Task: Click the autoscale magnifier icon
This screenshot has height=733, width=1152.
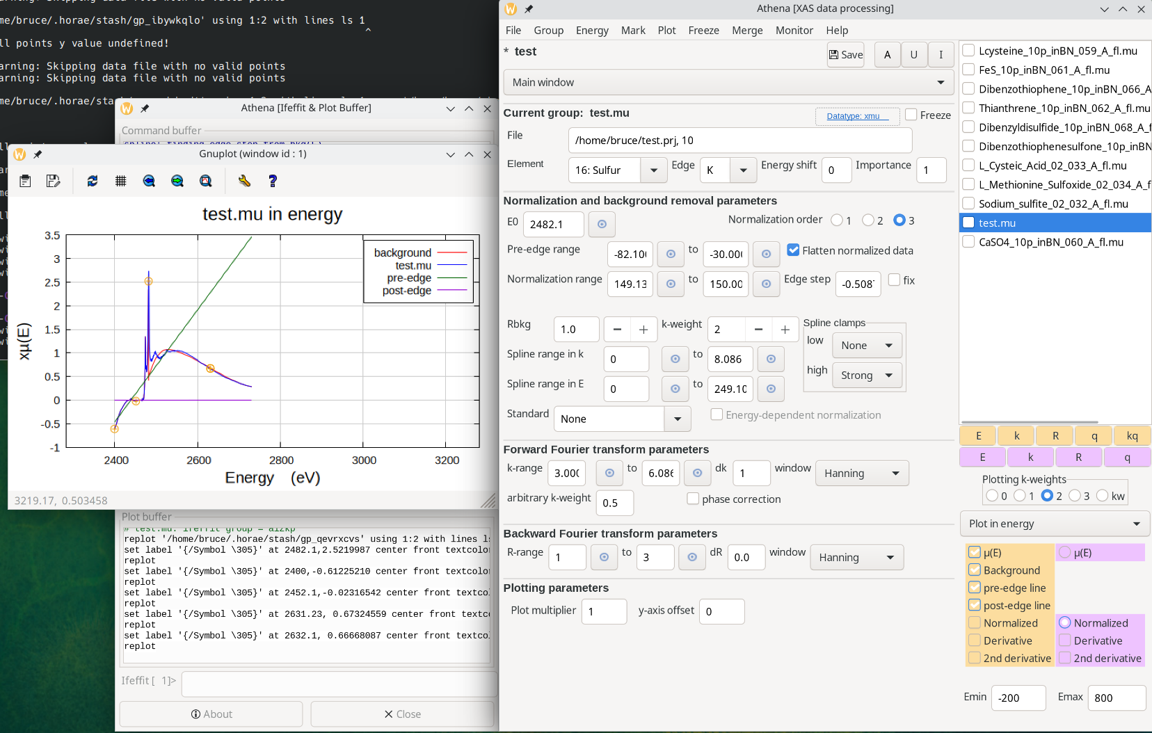Action: point(206,181)
